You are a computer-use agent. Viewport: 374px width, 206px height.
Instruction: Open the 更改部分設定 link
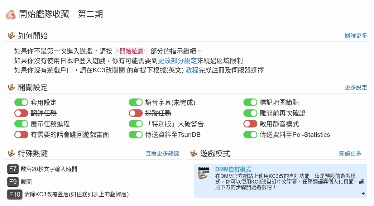pyautogui.click(x=177, y=61)
